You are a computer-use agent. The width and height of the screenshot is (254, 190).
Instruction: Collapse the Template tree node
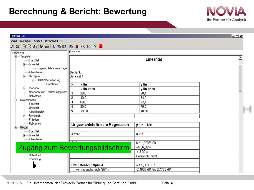tap(16, 56)
